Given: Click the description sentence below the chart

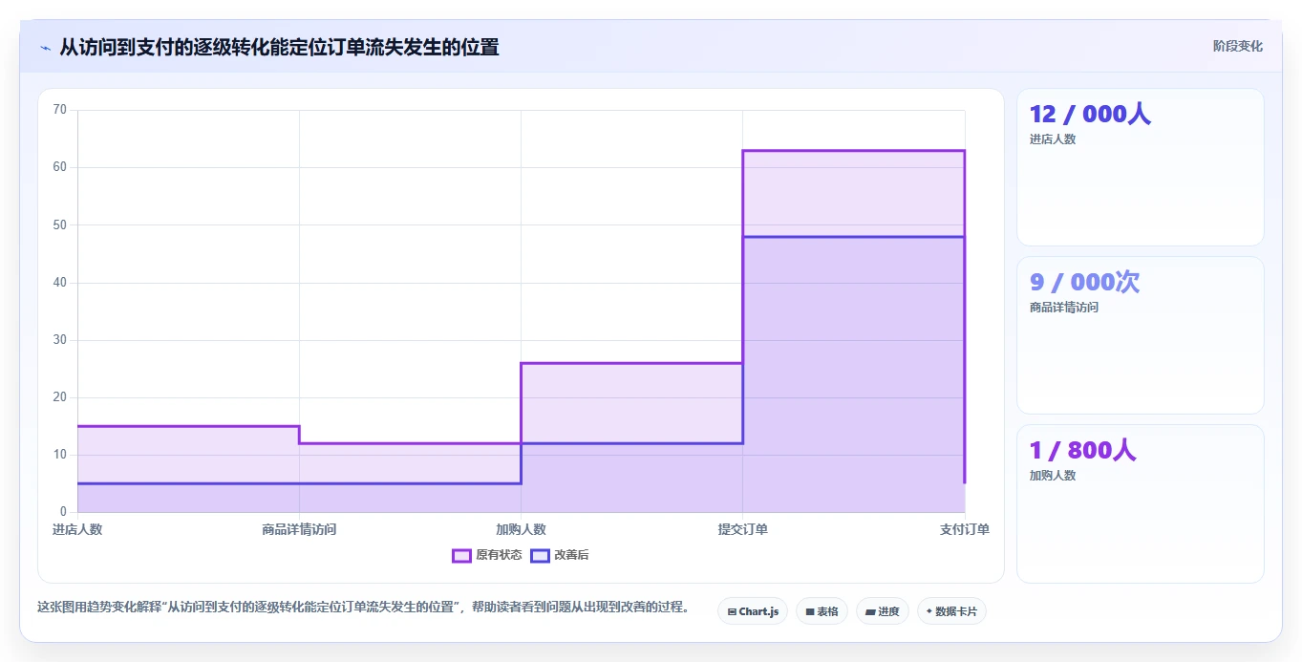Looking at the screenshot, I should [363, 607].
